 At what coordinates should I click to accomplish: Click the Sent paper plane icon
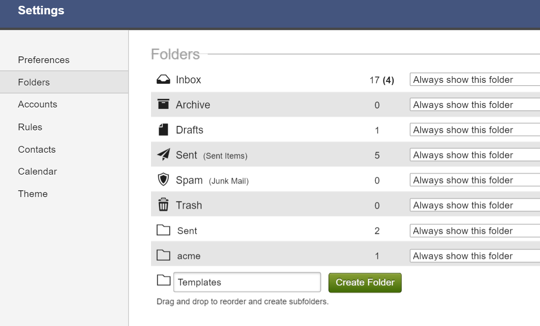tap(163, 155)
